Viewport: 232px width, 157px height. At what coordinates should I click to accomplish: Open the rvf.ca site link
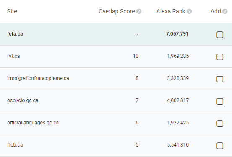tap(13, 56)
